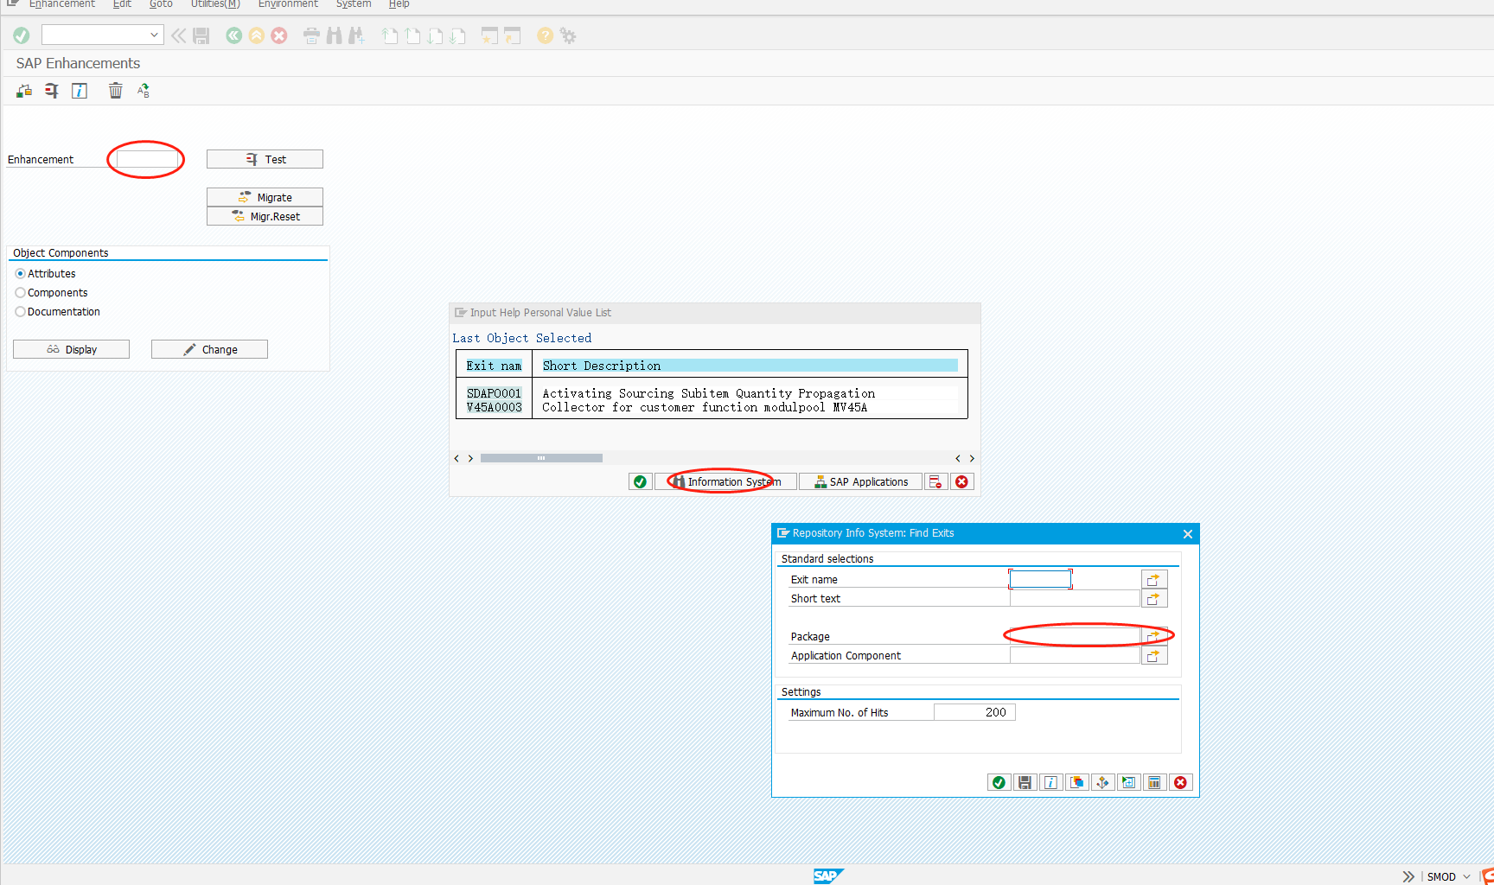
Task: Click the Package input field
Action: (1075, 636)
